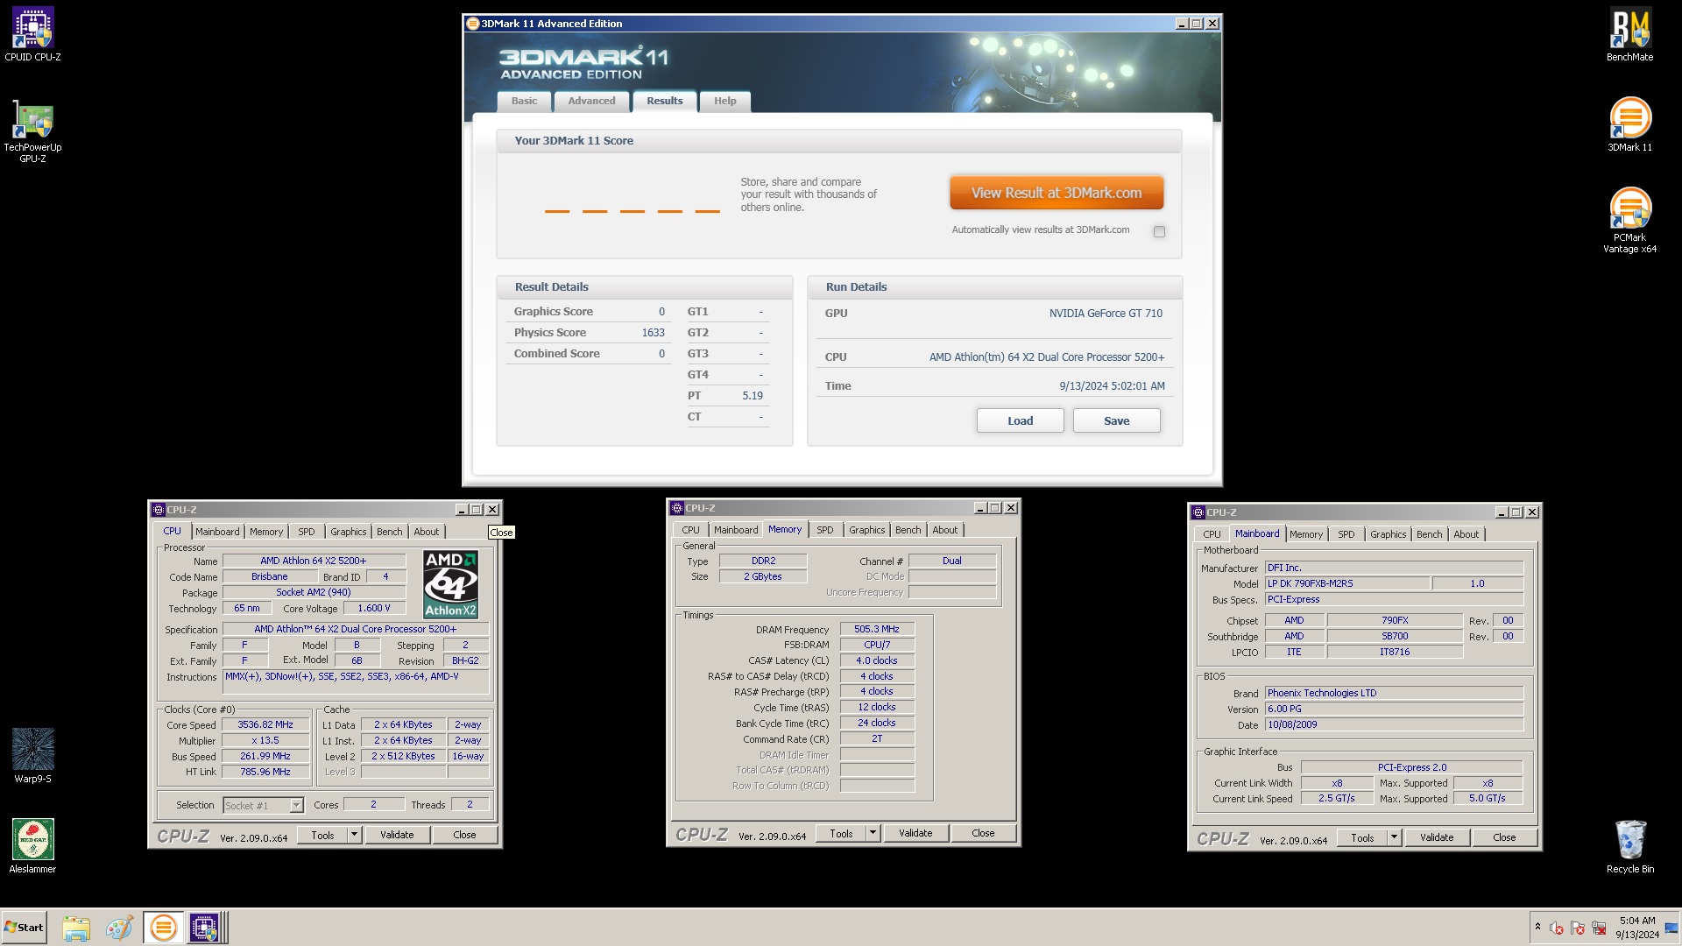This screenshot has width=1682, height=946.
Task: Click the Load button in Run Details
Action: click(1020, 420)
